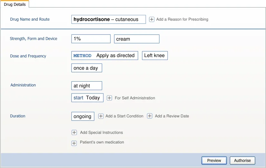The height and width of the screenshot is (168, 266).
Task: Click the Add a Review Date text
Action: tap(172, 116)
